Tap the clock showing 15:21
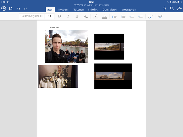Viewport: 183px width, 137px height. pos(92,2)
